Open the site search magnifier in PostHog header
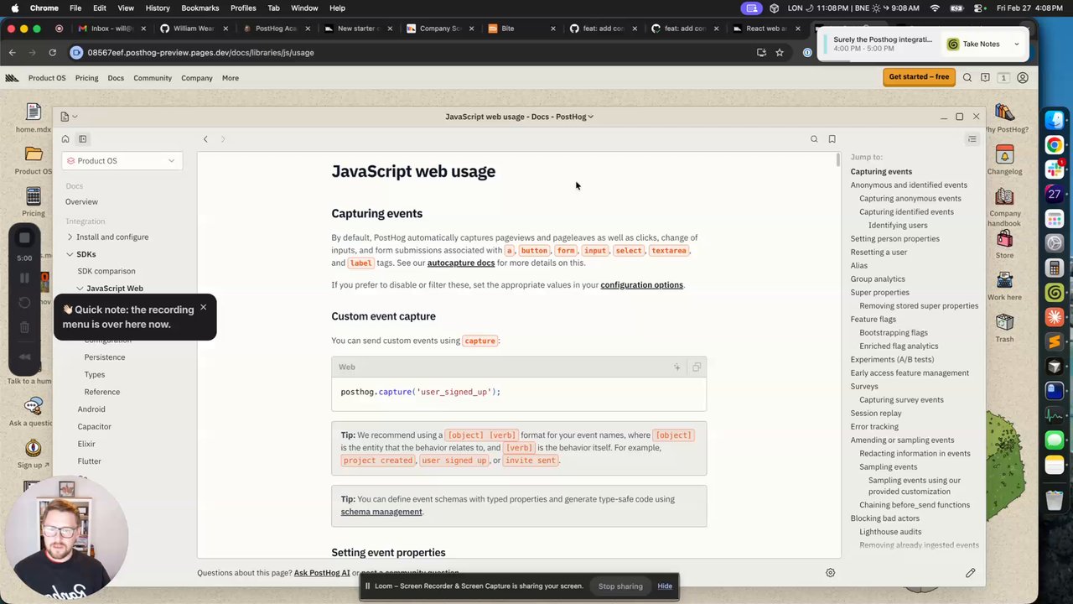 tap(967, 78)
